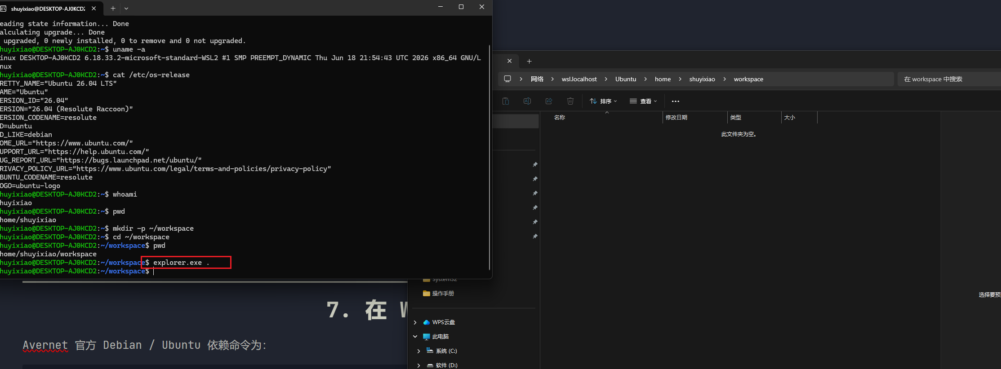Select 此电脑 in the navigation pane

[440, 337]
